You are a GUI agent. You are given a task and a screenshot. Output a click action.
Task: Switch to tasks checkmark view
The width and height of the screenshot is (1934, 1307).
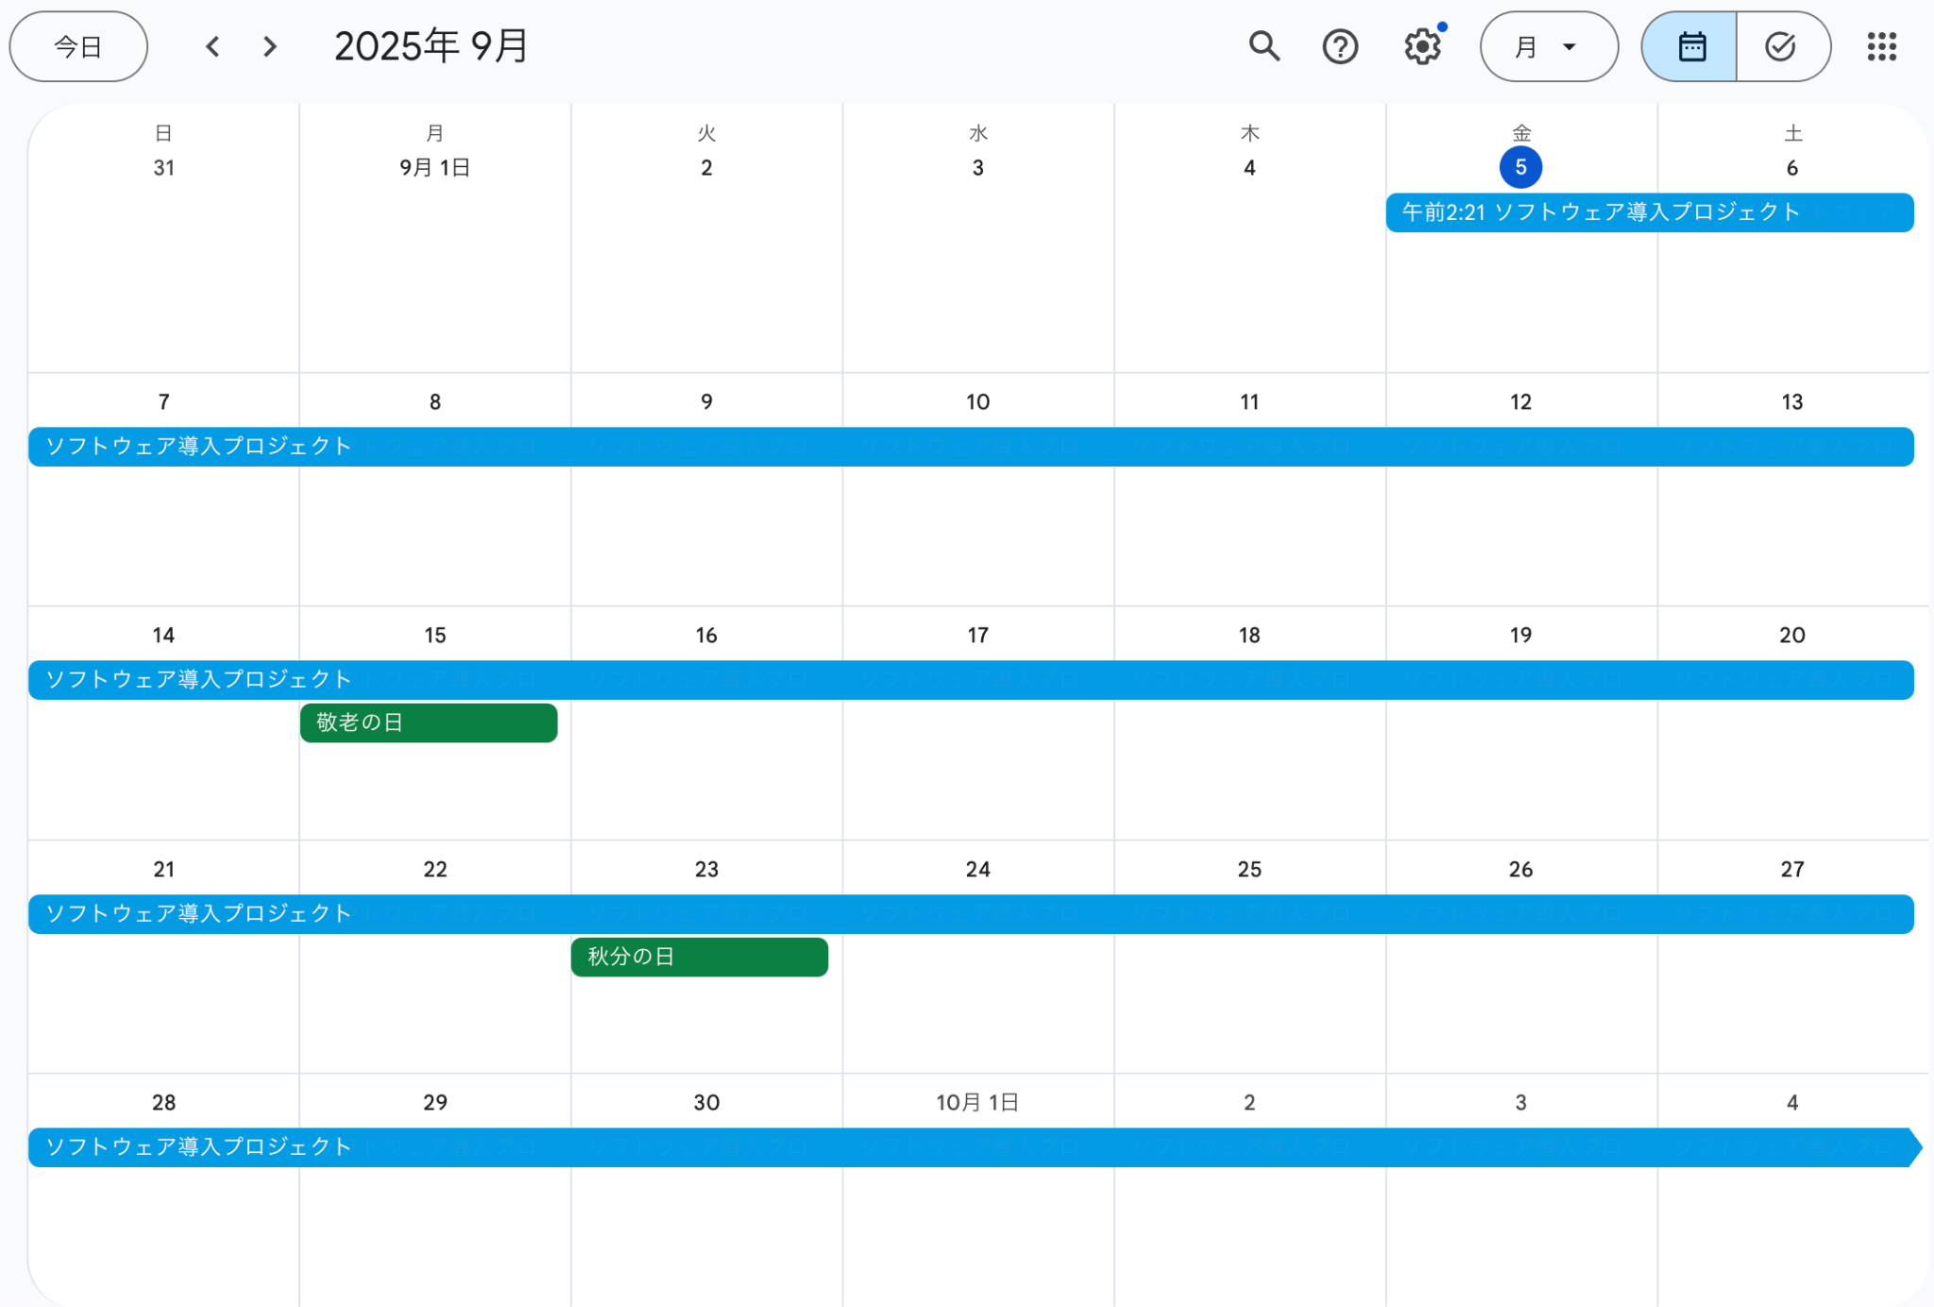click(1780, 46)
